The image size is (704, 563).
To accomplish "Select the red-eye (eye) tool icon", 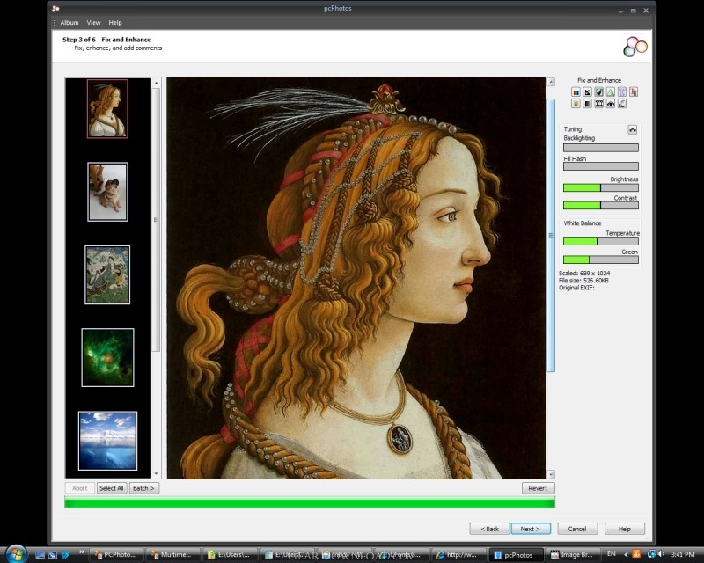I will coord(611,104).
